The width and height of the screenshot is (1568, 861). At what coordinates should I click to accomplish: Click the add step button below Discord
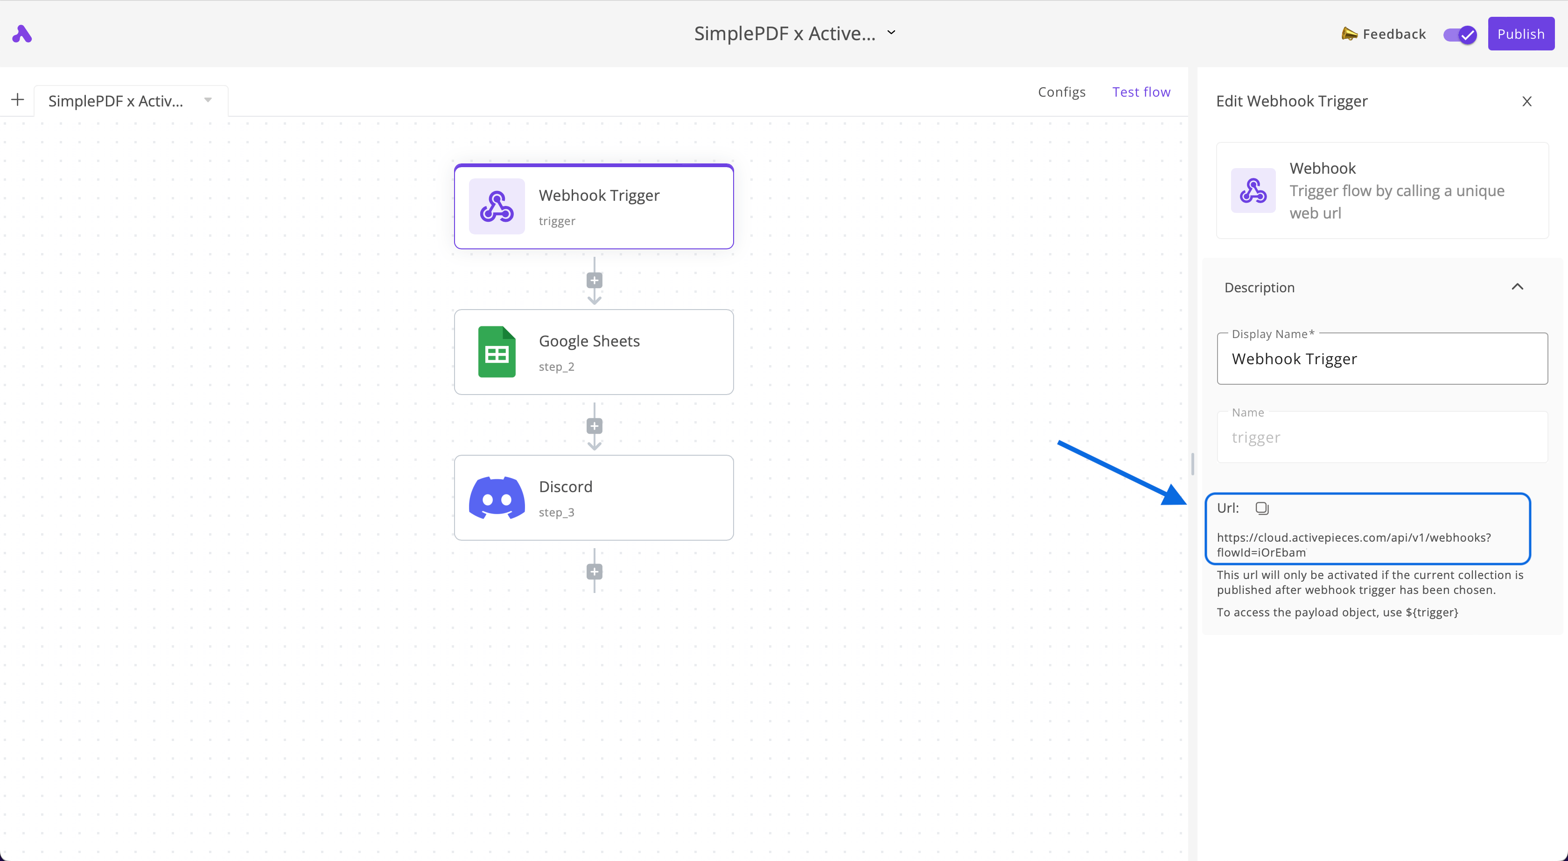pos(593,572)
